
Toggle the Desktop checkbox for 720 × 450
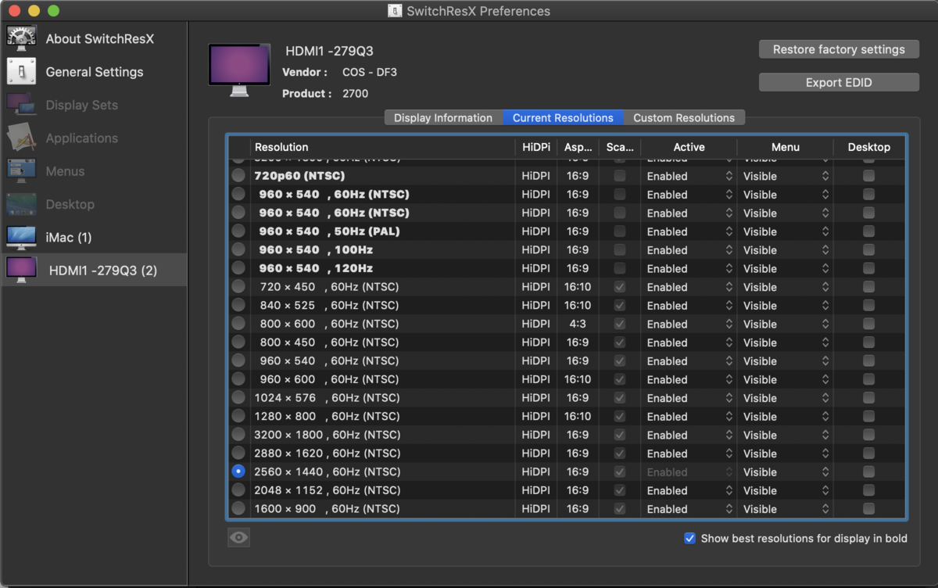coord(868,287)
